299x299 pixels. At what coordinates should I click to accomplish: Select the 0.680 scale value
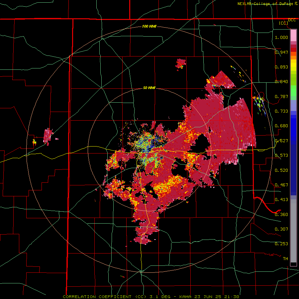click(281, 126)
